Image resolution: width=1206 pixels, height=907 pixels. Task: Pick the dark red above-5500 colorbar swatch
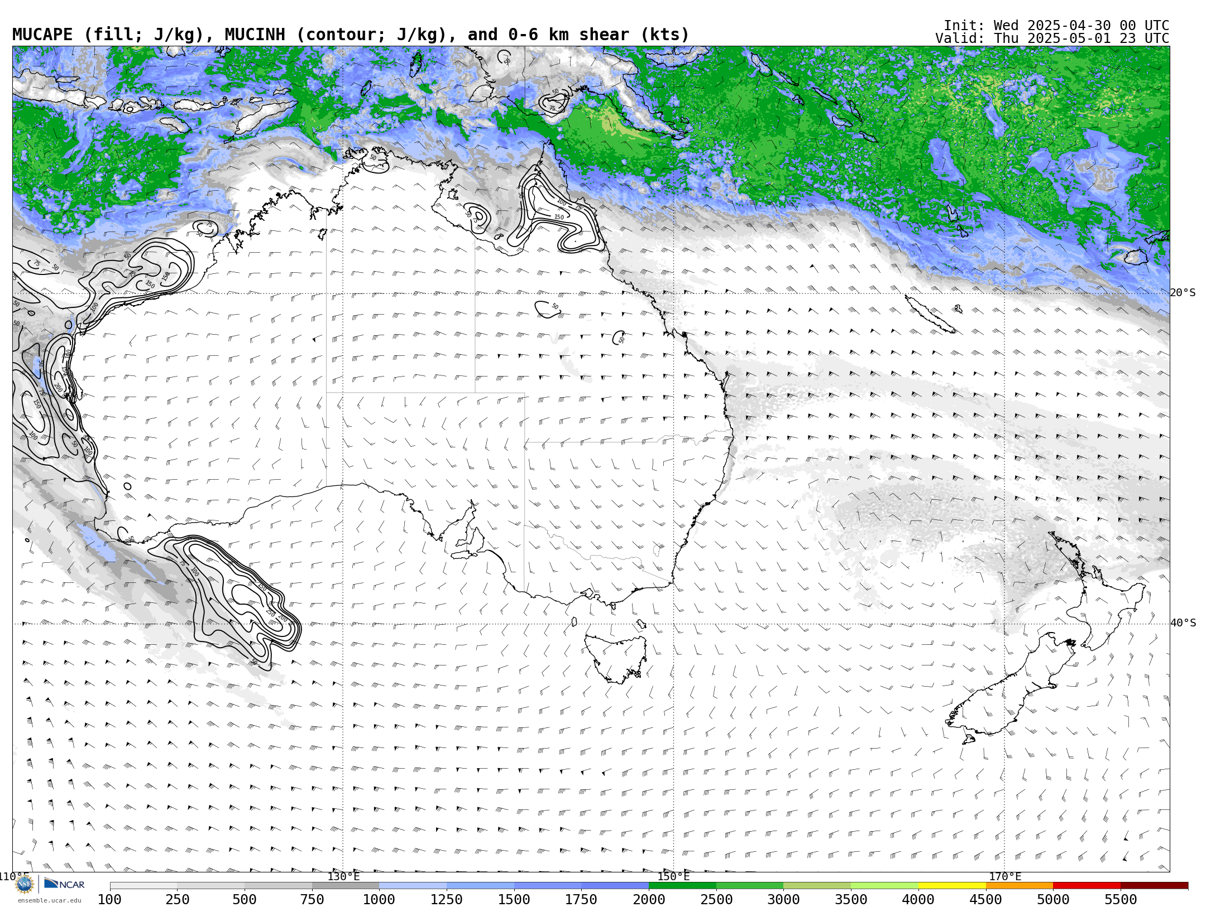pos(1154,886)
